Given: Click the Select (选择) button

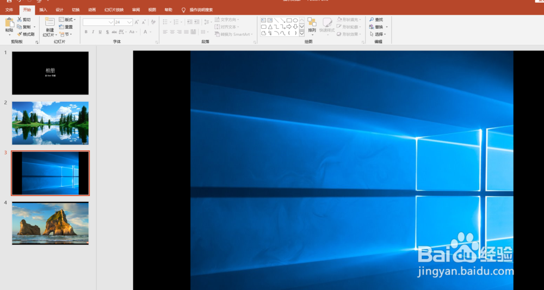Looking at the screenshot, I should pos(378,34).
